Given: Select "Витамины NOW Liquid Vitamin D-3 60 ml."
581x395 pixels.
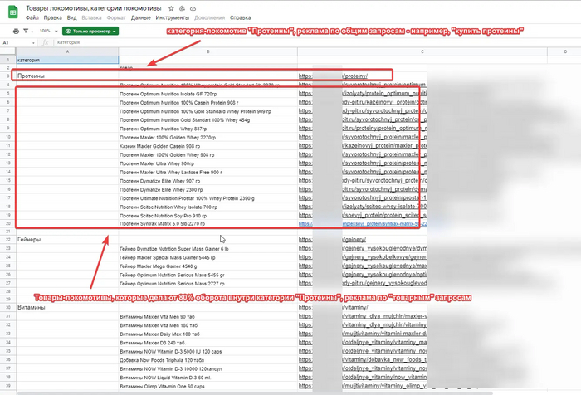Looking at the screenshot, I should point(207,378).
